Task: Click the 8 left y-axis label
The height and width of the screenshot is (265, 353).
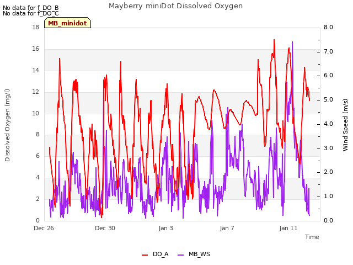Action: (x=38, y=134)
